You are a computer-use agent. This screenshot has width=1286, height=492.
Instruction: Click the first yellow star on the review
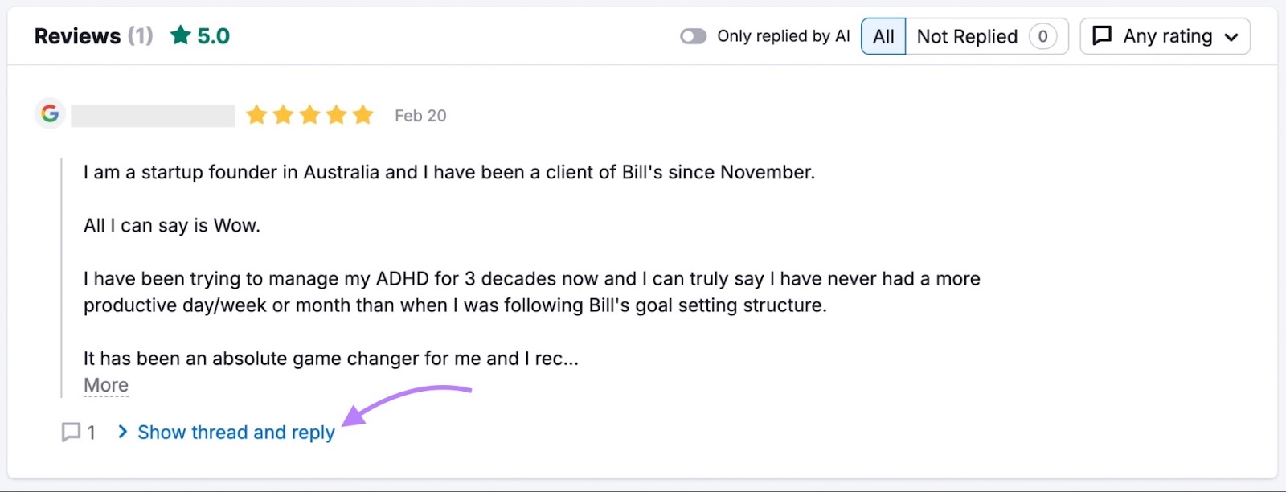[x=257, y=114]
